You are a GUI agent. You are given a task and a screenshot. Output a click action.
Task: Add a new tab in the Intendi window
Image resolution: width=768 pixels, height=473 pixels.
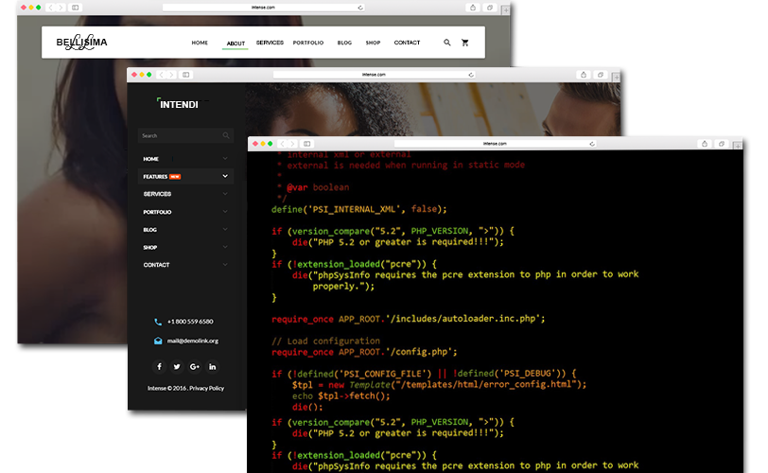616,77
